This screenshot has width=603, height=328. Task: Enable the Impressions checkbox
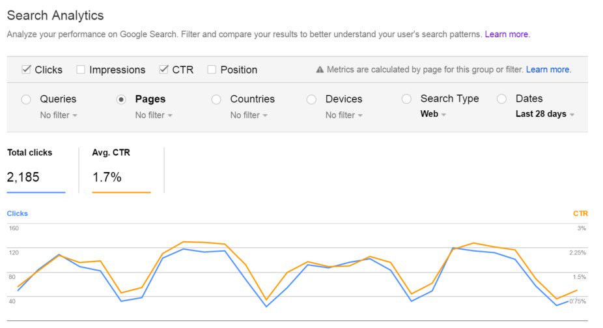[81, 69]
